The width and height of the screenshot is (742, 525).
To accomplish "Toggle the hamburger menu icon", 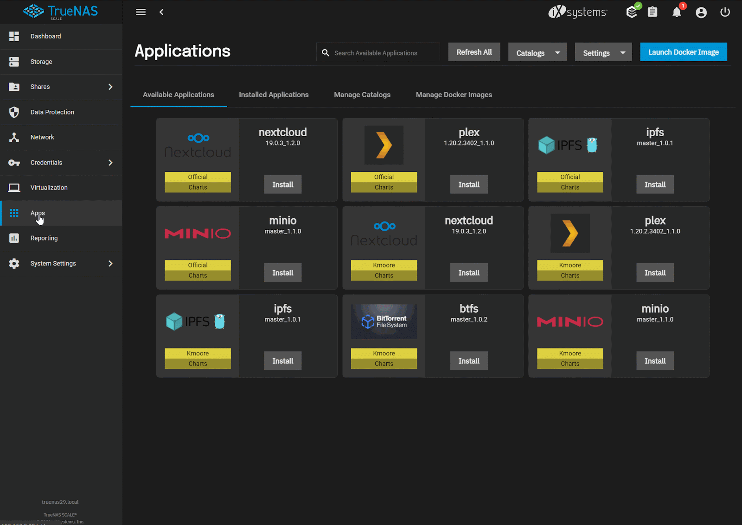I will tap(141, 12).
